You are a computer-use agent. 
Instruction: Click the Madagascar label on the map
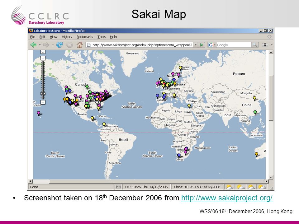click(202, 148)
